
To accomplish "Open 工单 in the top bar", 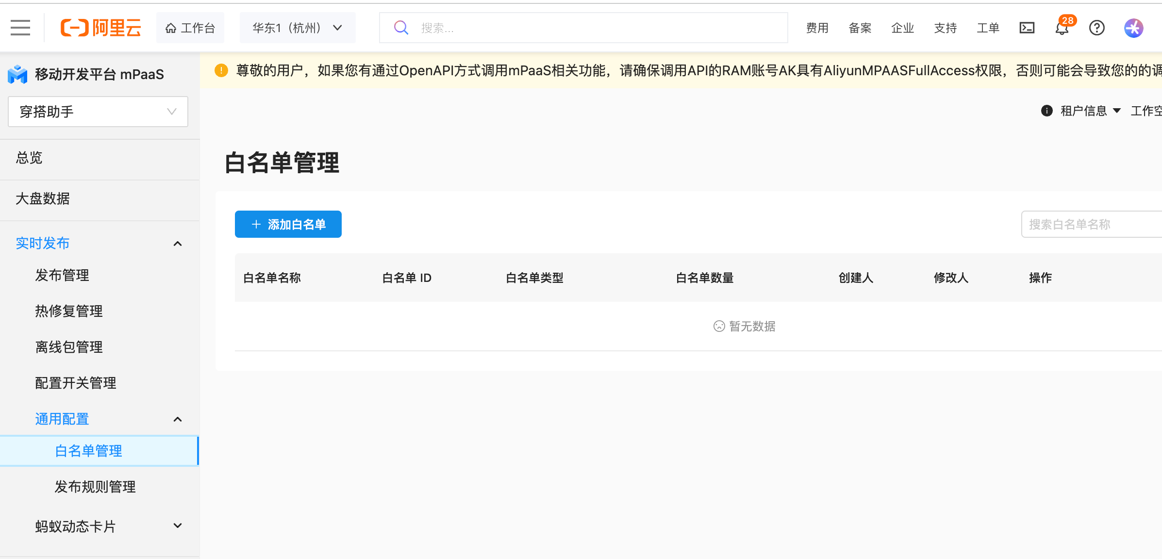I will tap(988, 28).
